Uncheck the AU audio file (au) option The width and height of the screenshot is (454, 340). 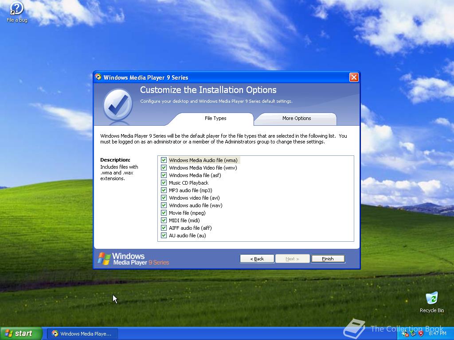tap(164, 236)
